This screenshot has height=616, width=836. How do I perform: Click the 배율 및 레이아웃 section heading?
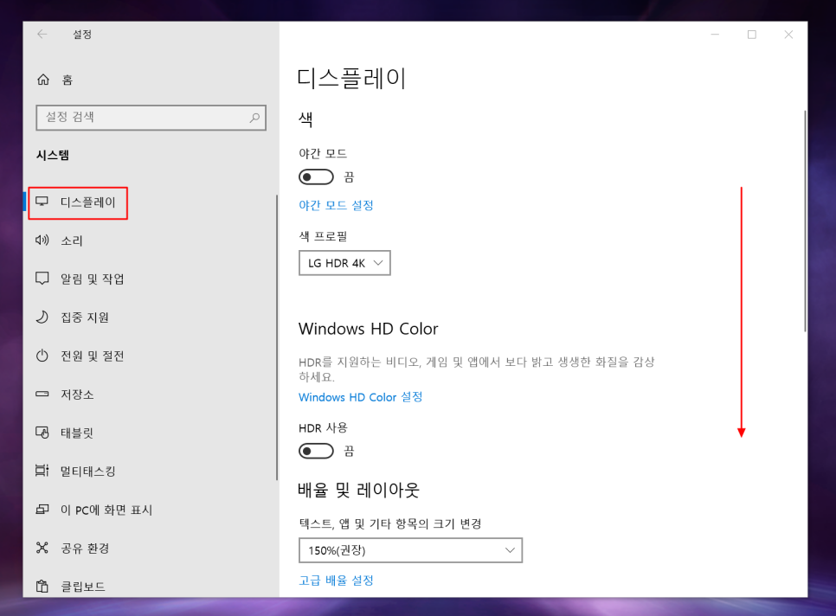click(359, 490)
